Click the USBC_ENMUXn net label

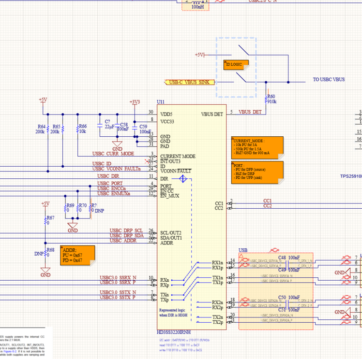click(x=114, y=194)
